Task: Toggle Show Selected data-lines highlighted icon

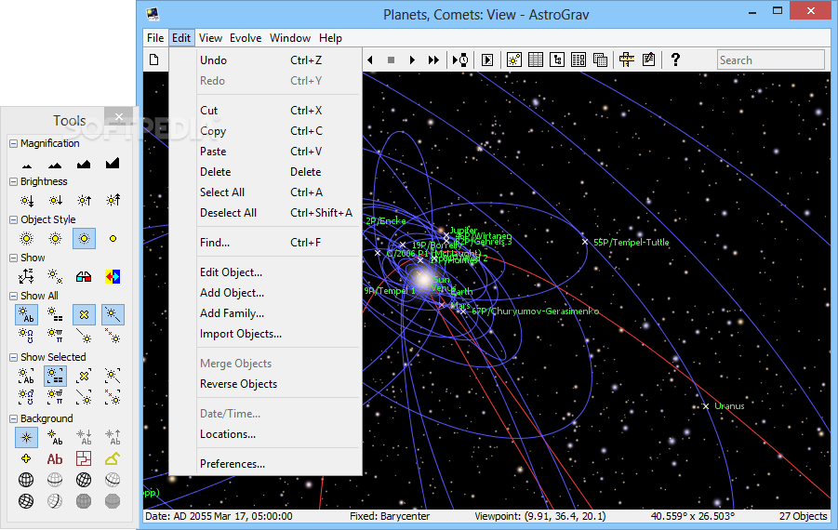Action: 56,376
